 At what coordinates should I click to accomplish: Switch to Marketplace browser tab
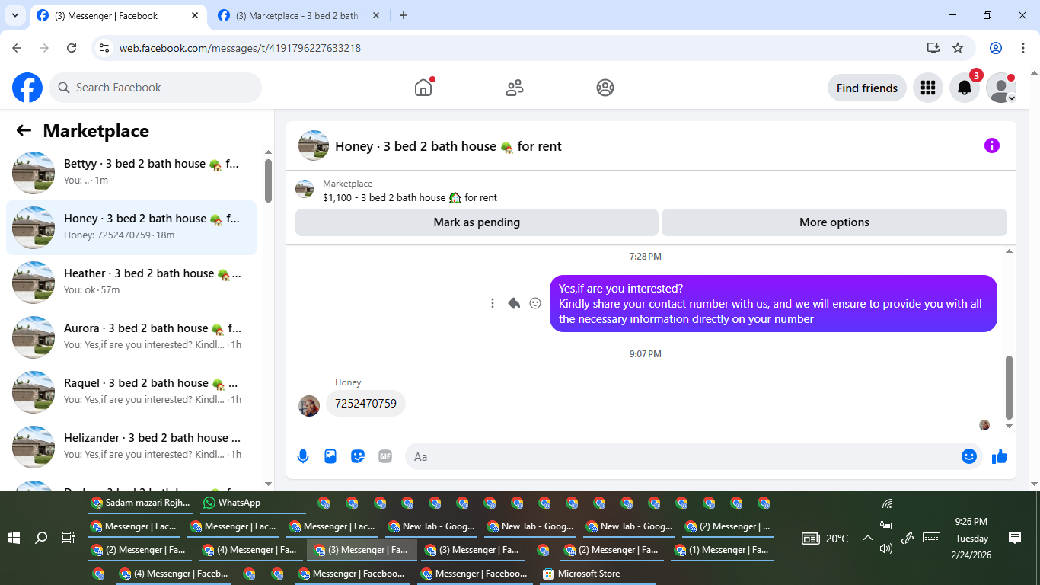297,15
